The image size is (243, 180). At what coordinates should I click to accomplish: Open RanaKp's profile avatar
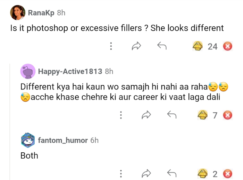pos(17,13)
